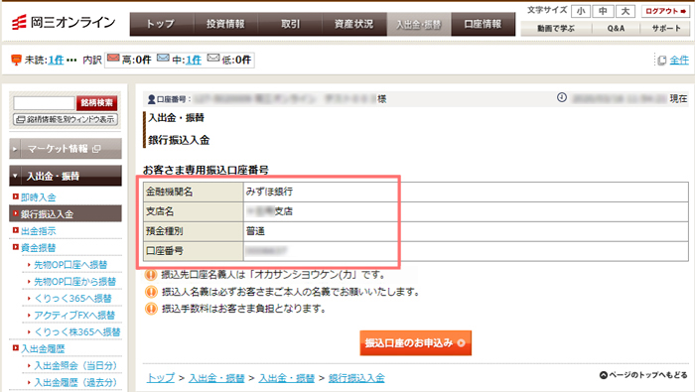Click the low priority 低 mail icon

click(x=213, y=58)
